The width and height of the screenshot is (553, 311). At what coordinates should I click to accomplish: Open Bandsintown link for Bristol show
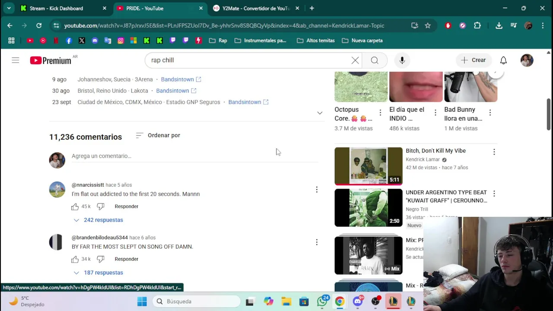coord(176,91)
